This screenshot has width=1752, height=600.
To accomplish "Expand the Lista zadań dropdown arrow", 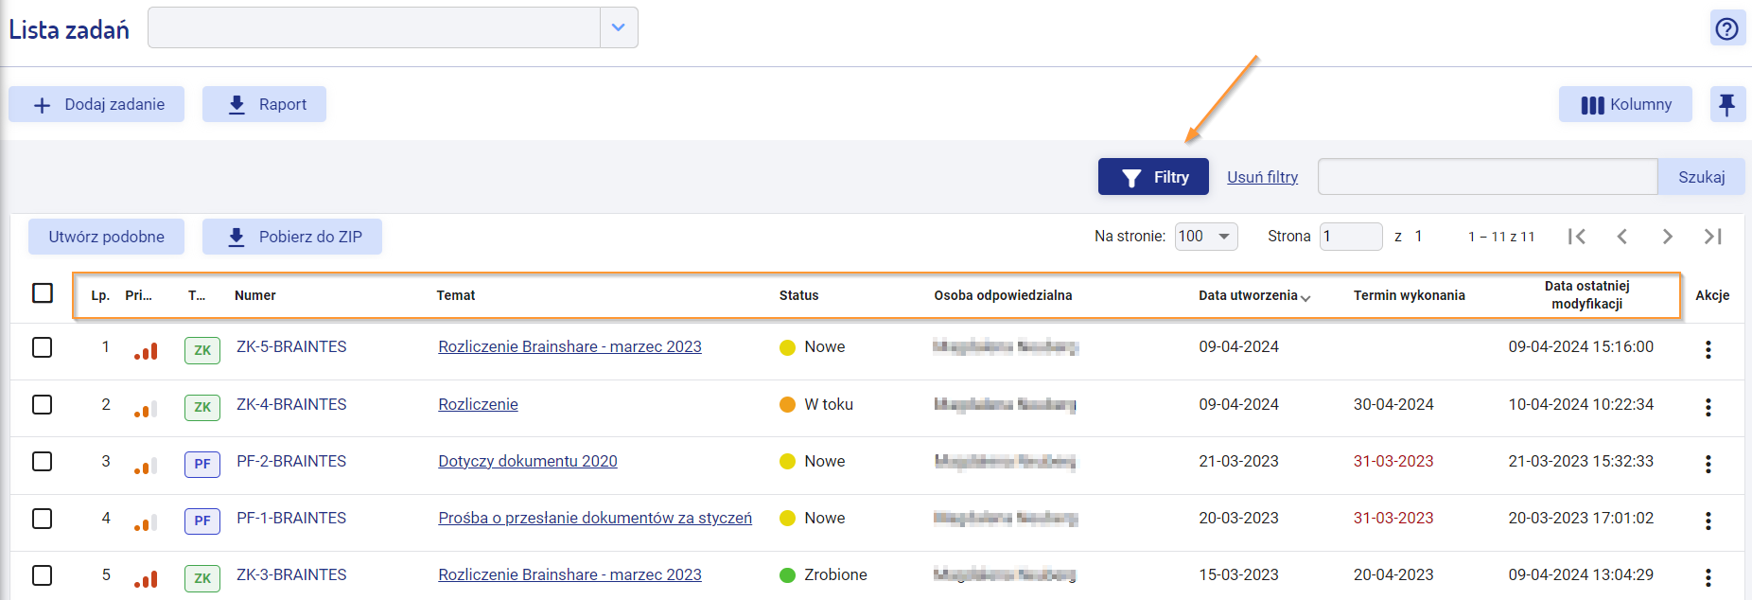I will click(619, 27).
